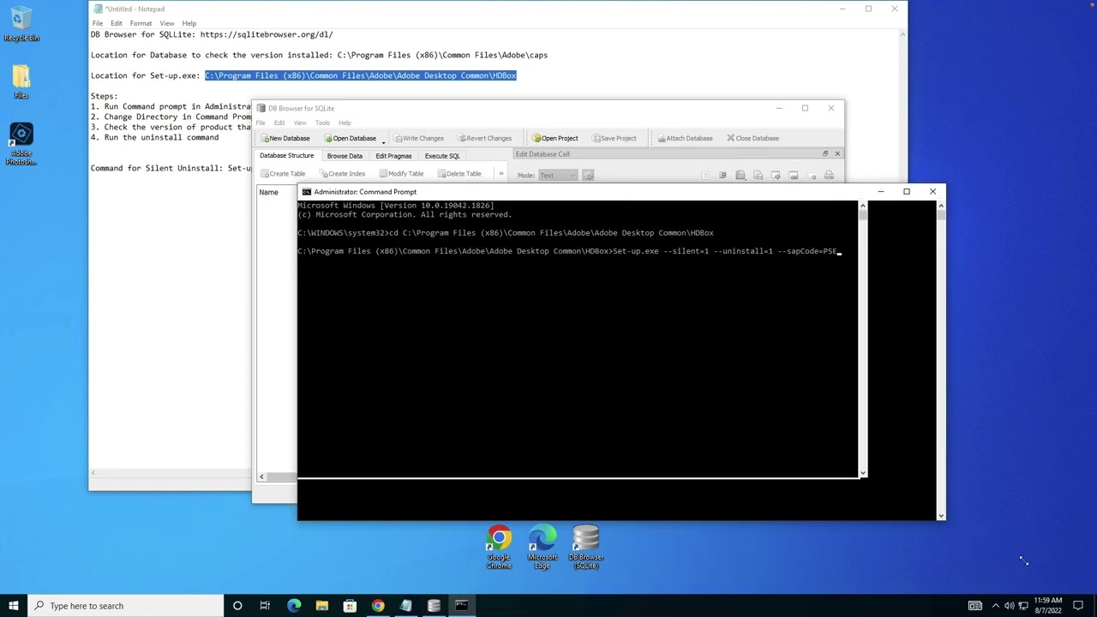This screenshot has width=1097, height=617.
Task: Switch to Notepad from taskbar
Action: pos(405,606)
